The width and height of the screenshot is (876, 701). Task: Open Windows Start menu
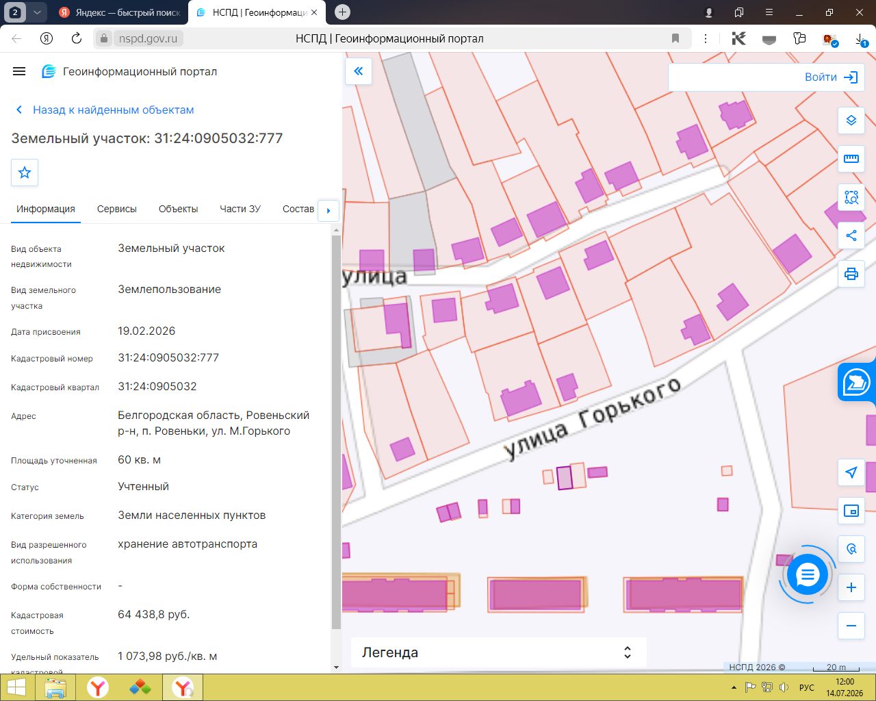[16, 687]
